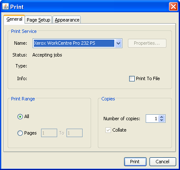
Task: Click the Pages start number field
Action: tap(49, 133)
